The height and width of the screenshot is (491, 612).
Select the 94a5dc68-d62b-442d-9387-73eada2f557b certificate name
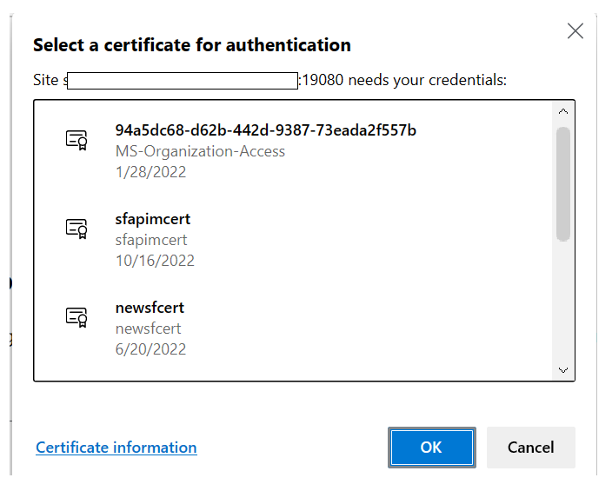(x=265, y=130)
